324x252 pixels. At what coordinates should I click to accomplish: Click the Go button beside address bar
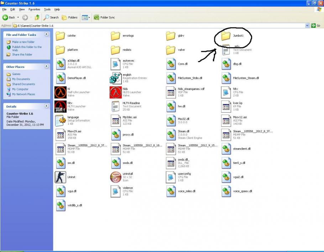click(316, 26)
